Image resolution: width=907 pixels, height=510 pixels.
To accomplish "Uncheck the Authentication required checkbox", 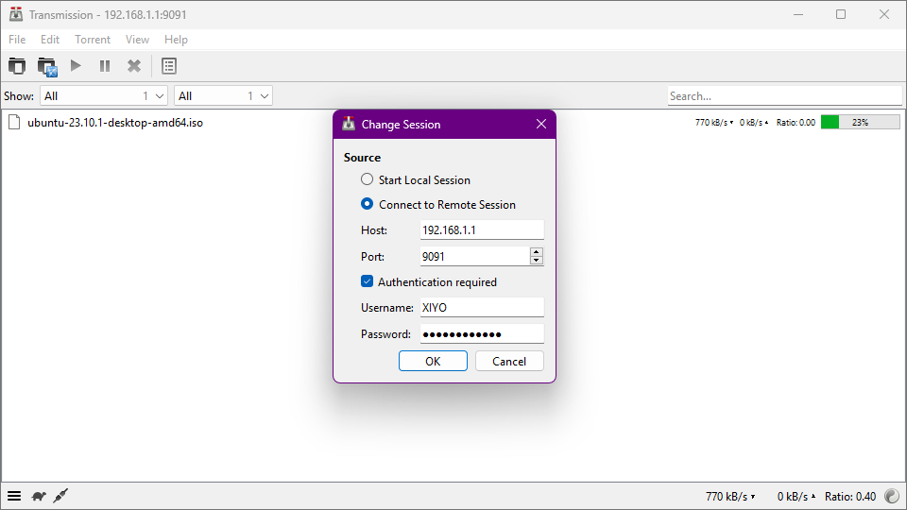I will (x=368, y=281).
